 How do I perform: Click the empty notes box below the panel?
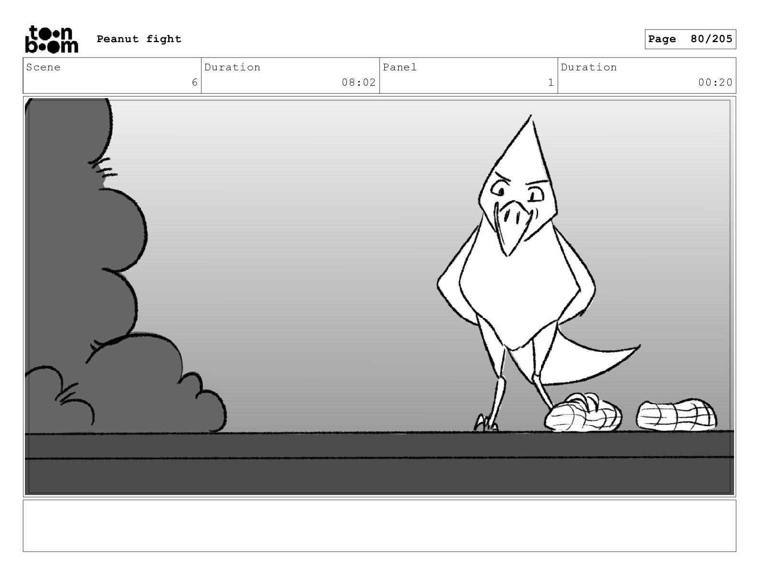[379, 526]
